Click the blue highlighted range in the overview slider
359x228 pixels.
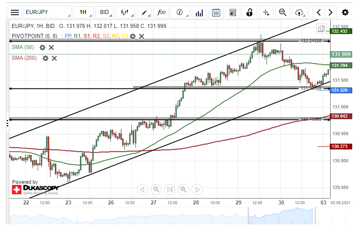[x=281, y=216]
